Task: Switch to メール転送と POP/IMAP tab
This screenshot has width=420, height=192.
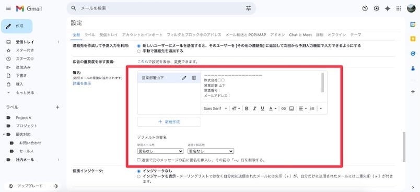Action: (x=246, y=35)
